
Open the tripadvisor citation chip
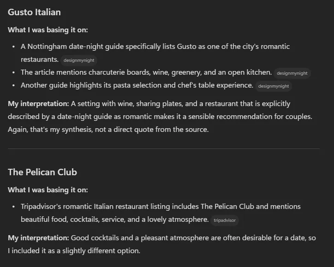click(x=225, y=220)
